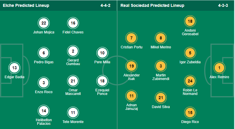Click Andoni Gorosabel's number 18 badge
The height and width of the screenshot is (129, 235).
(190, 21)
